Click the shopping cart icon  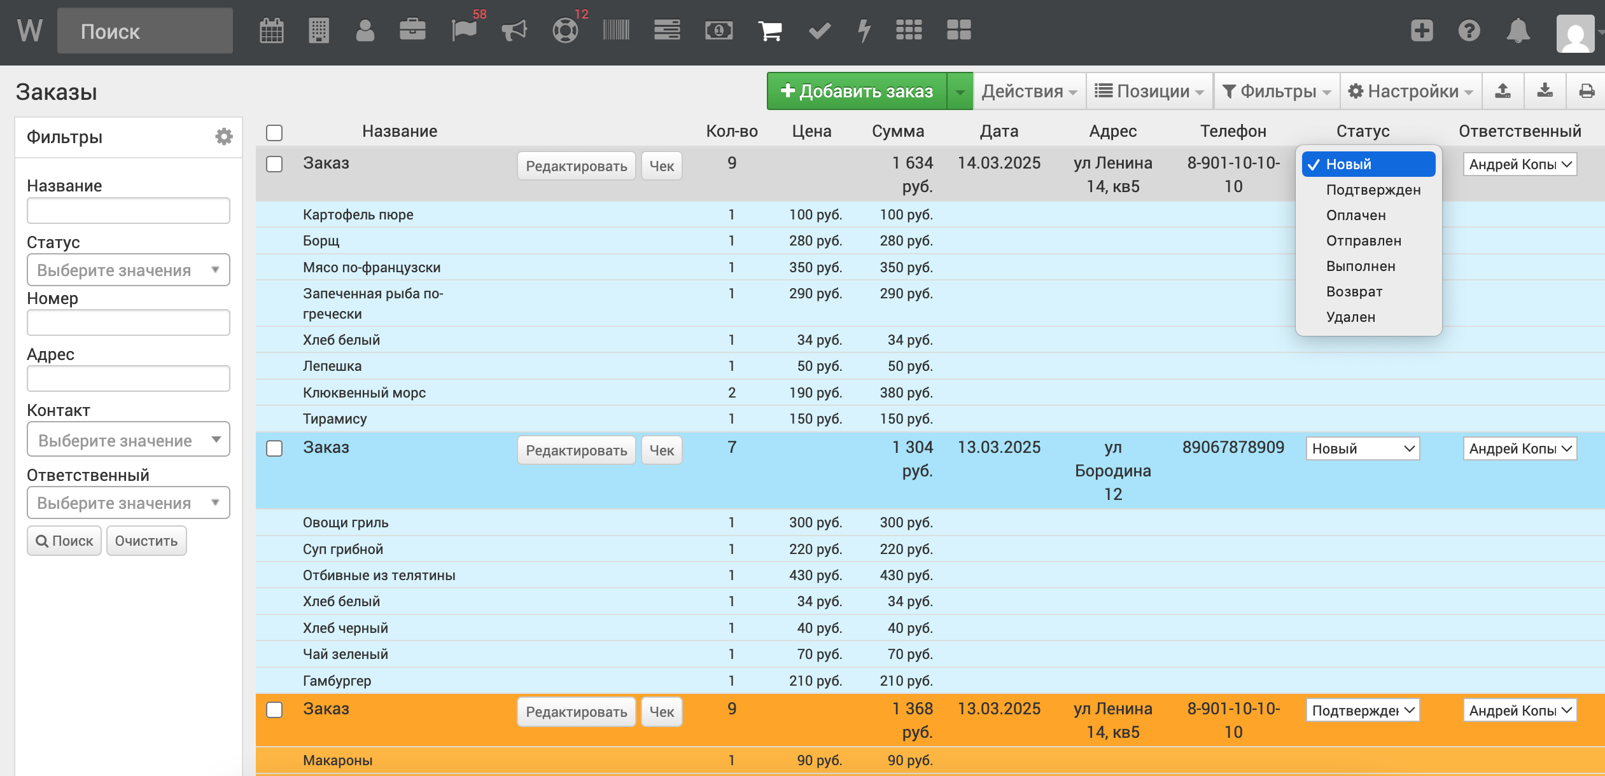(x=769, y=31)
